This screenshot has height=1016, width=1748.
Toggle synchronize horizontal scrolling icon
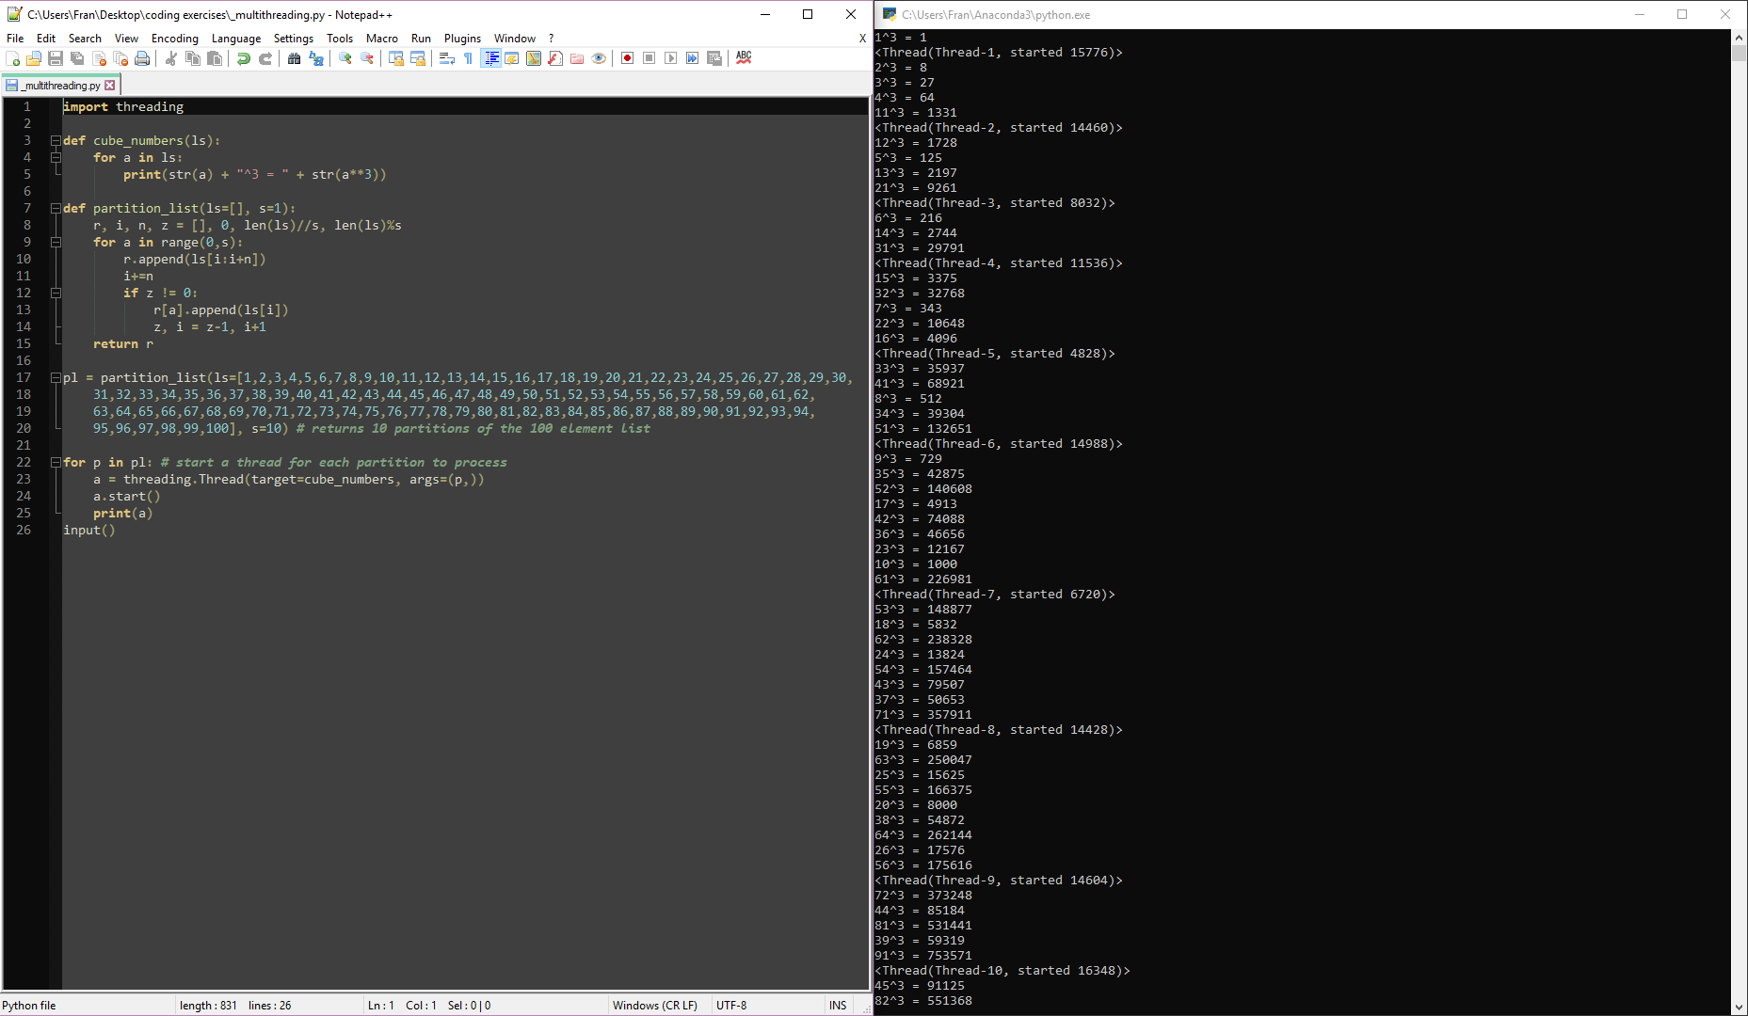tap(418, 58)
